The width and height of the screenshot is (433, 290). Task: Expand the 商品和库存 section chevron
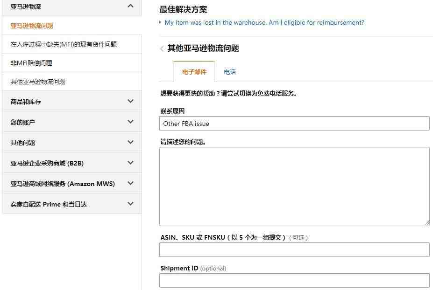[x=131, y=101]
